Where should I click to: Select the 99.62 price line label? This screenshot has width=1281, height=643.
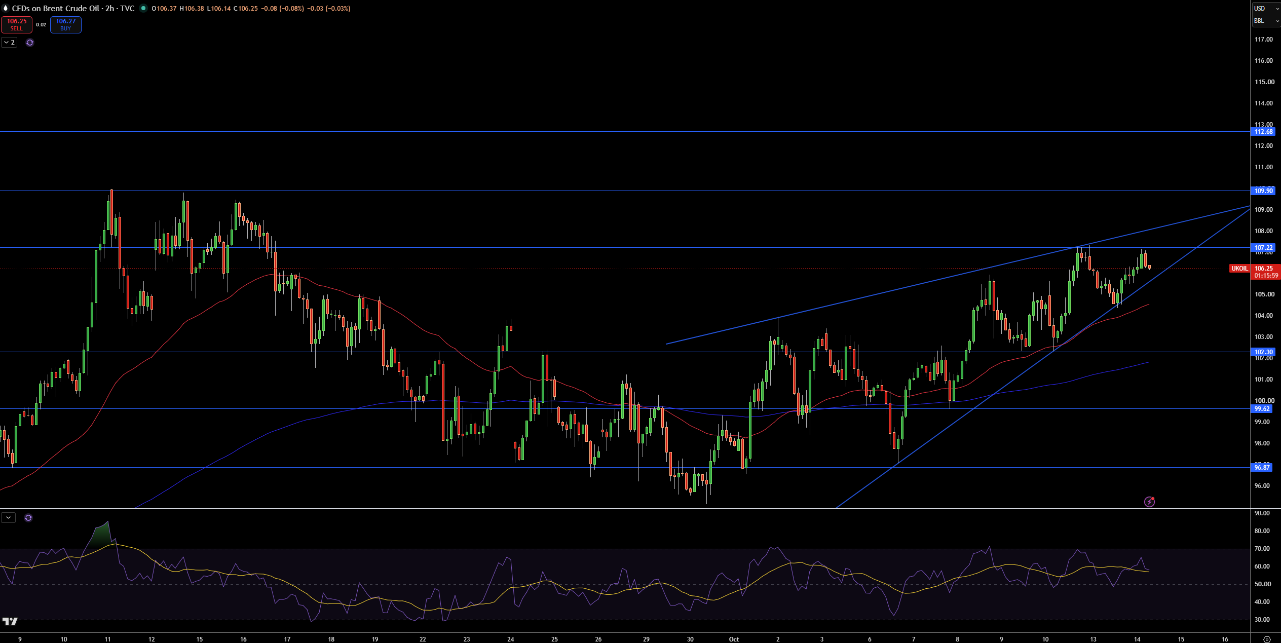(1262, 409)
